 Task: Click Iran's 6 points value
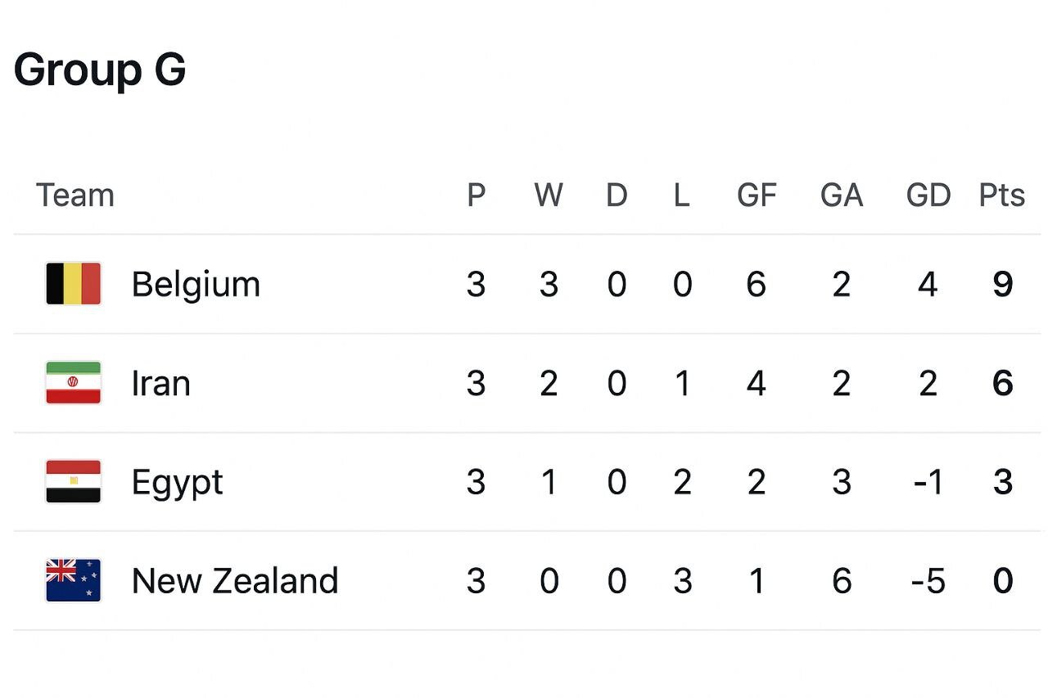click(1003, 384)
